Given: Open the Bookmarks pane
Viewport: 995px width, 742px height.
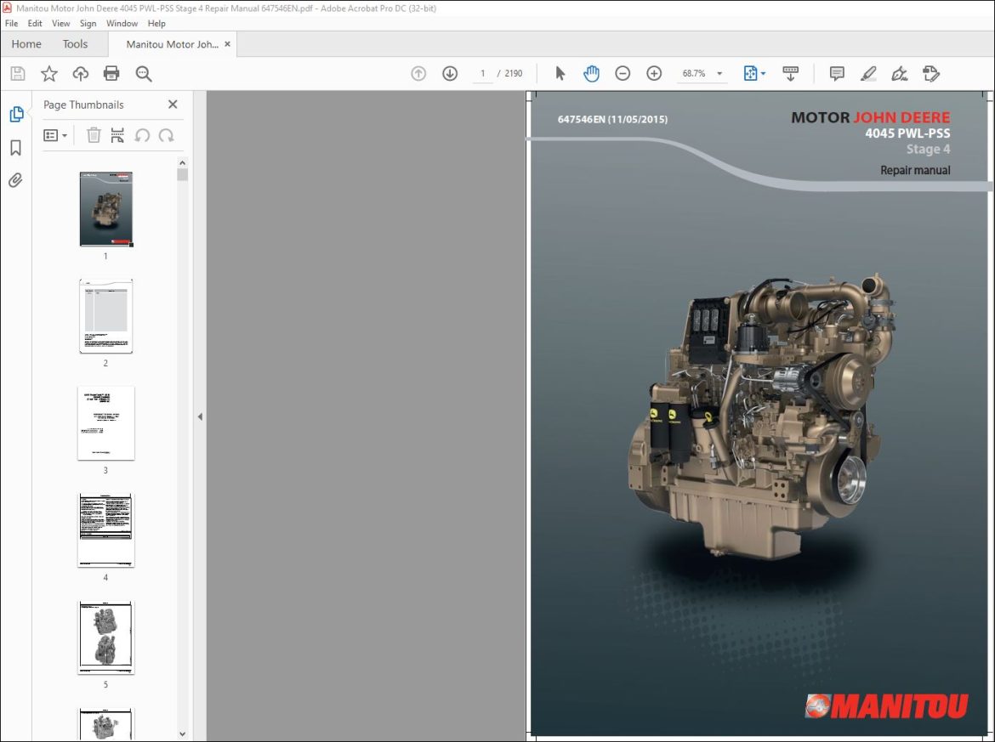Looking at the screenshot, I should [x=16, y=148].
